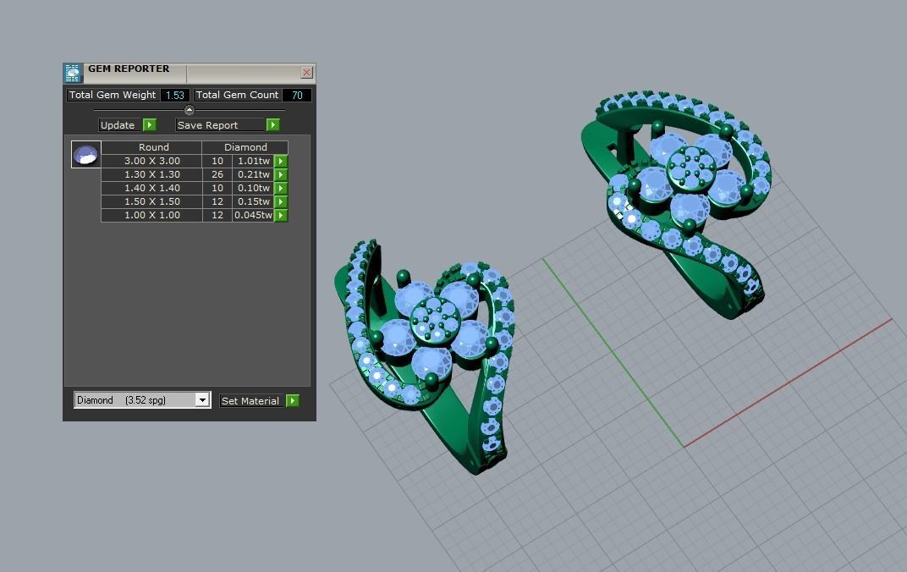The width and height of the screenshot is (907, 572).
Task: Collapse the panel with the round arrow handle
Action: click(190, 110)
